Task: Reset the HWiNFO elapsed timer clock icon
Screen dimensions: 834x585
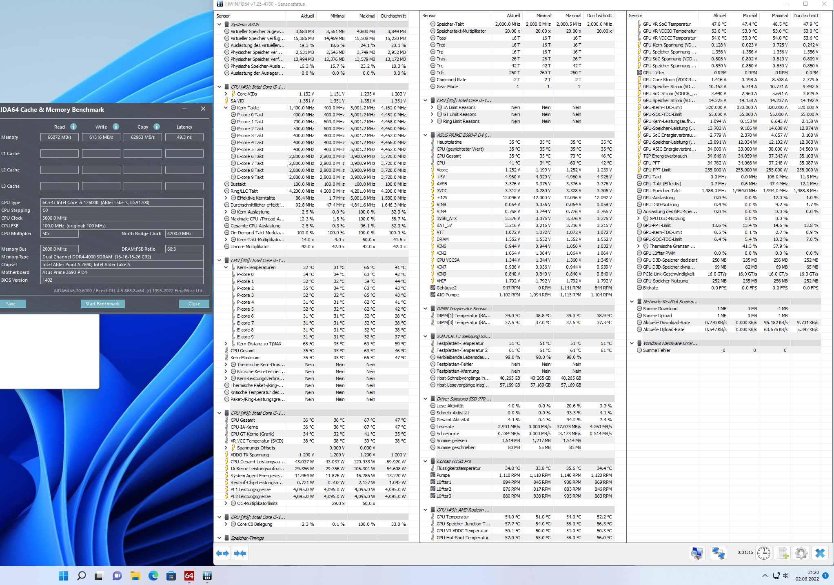Action: (764, 553)
